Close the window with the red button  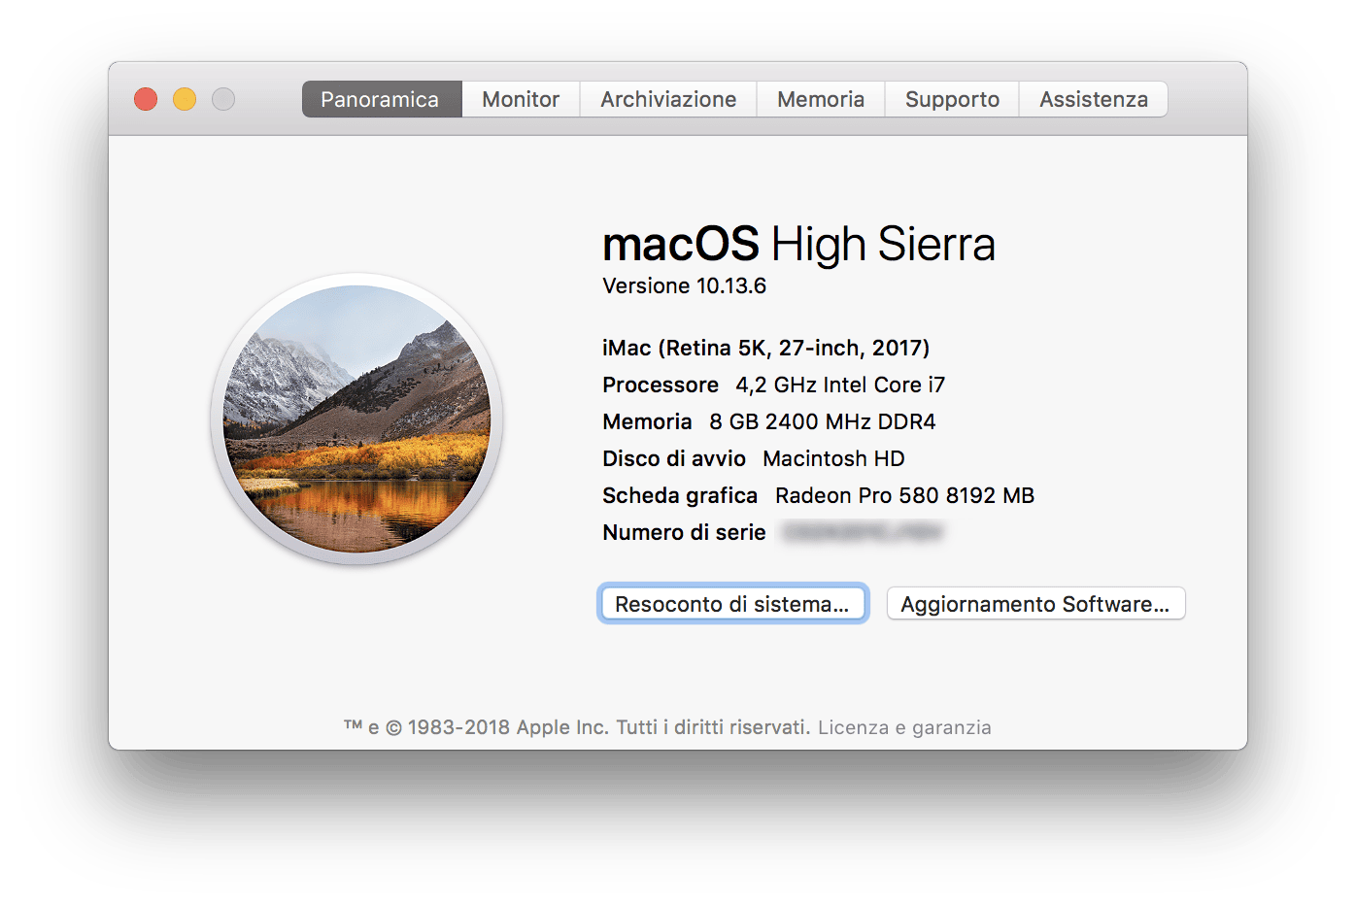tap(146, 99)
